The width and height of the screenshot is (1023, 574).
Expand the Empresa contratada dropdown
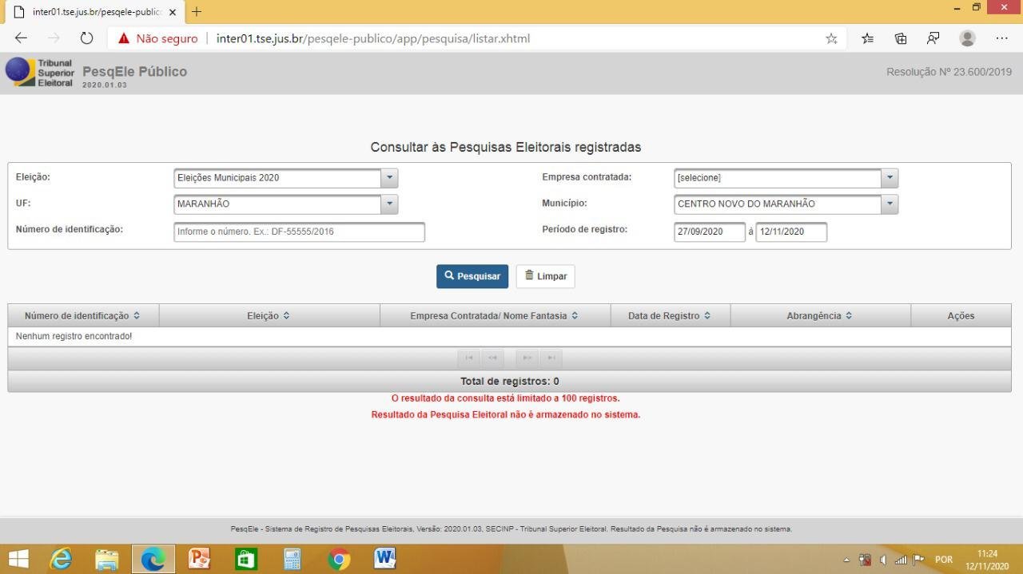click(890, 178)
